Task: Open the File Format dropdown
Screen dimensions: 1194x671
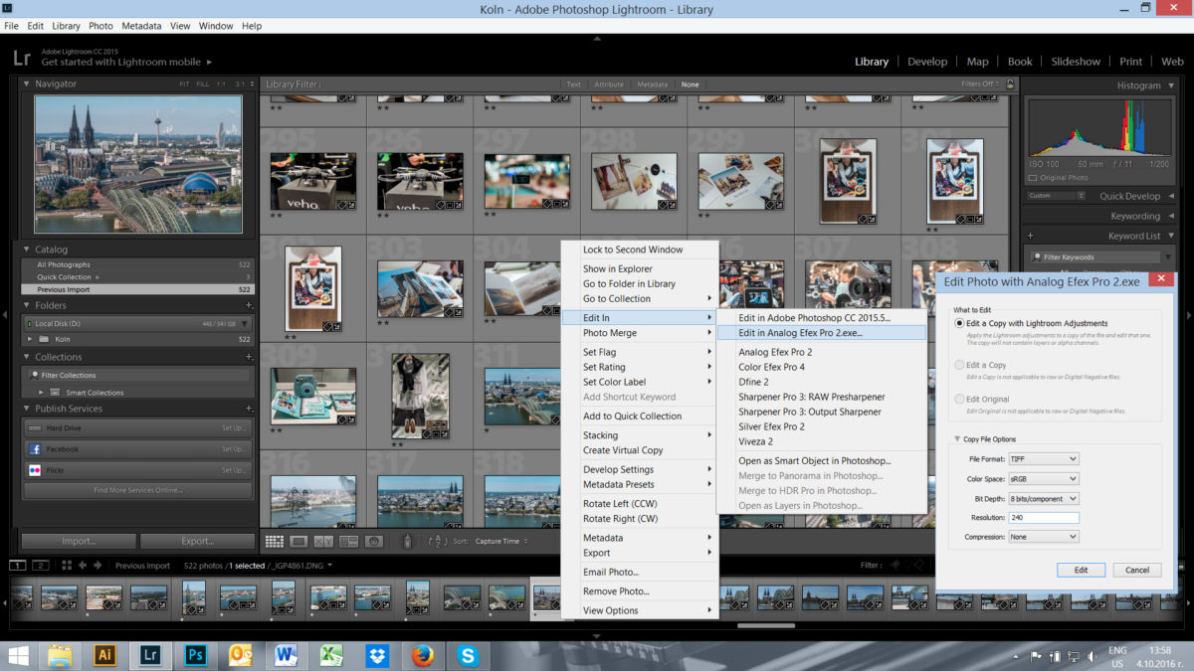Action: (x=1043, y=459)
